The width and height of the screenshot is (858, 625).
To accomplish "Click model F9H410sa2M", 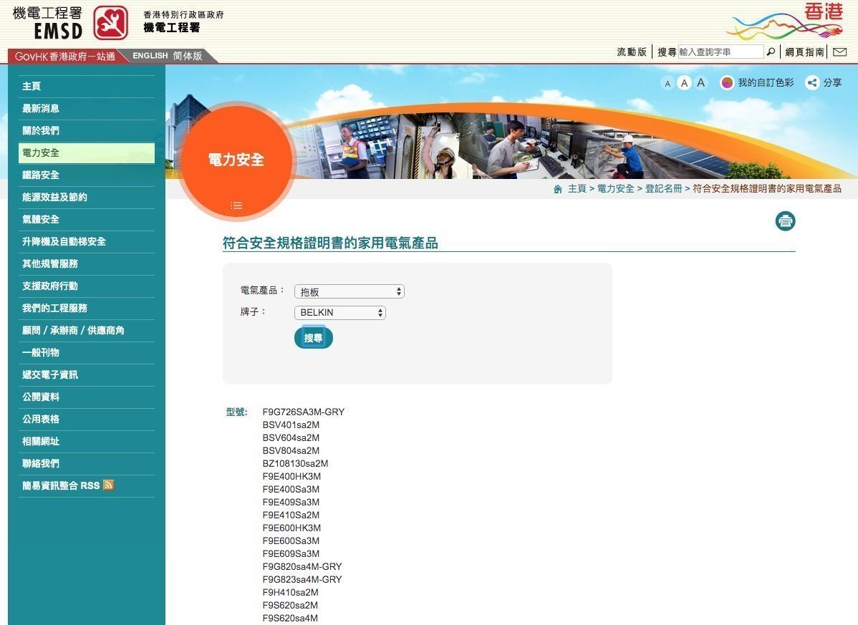I will tap(291, 593).
